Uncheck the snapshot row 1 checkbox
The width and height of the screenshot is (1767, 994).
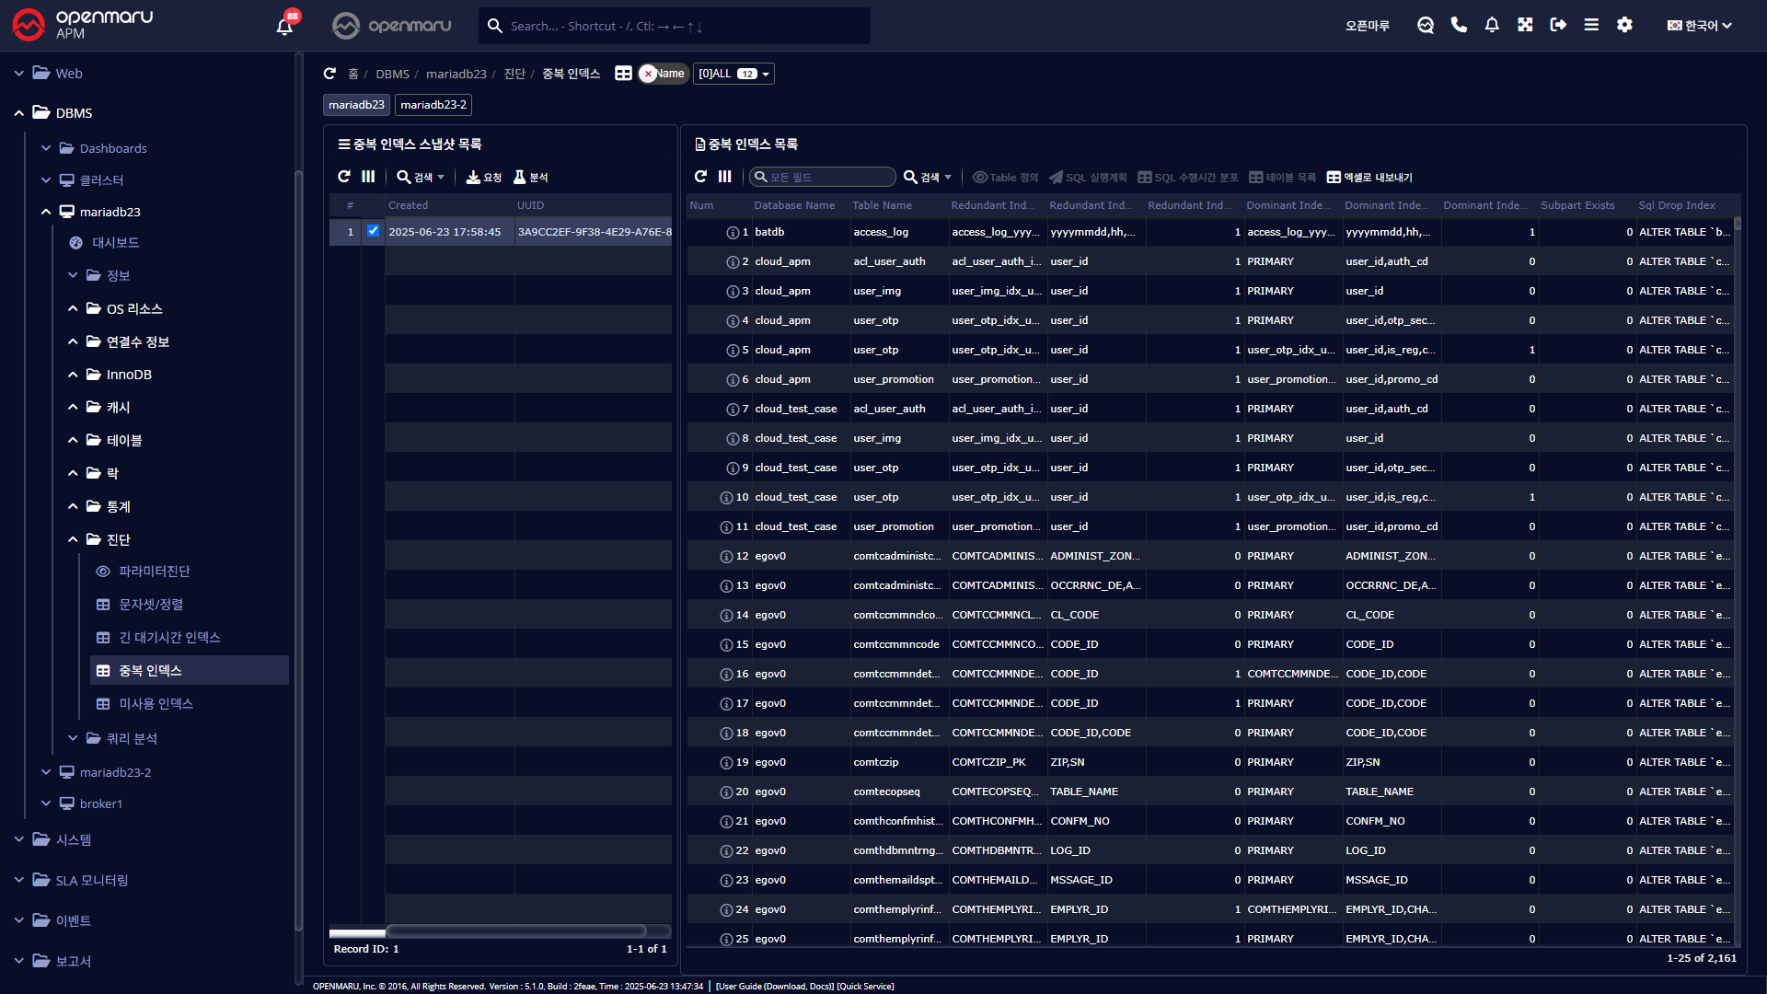click(x=373, y=231)
